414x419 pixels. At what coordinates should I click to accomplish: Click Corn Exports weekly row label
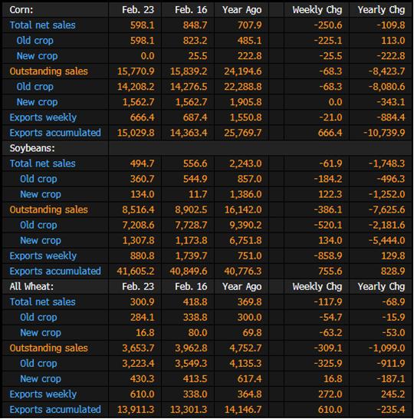coord(43,117)
